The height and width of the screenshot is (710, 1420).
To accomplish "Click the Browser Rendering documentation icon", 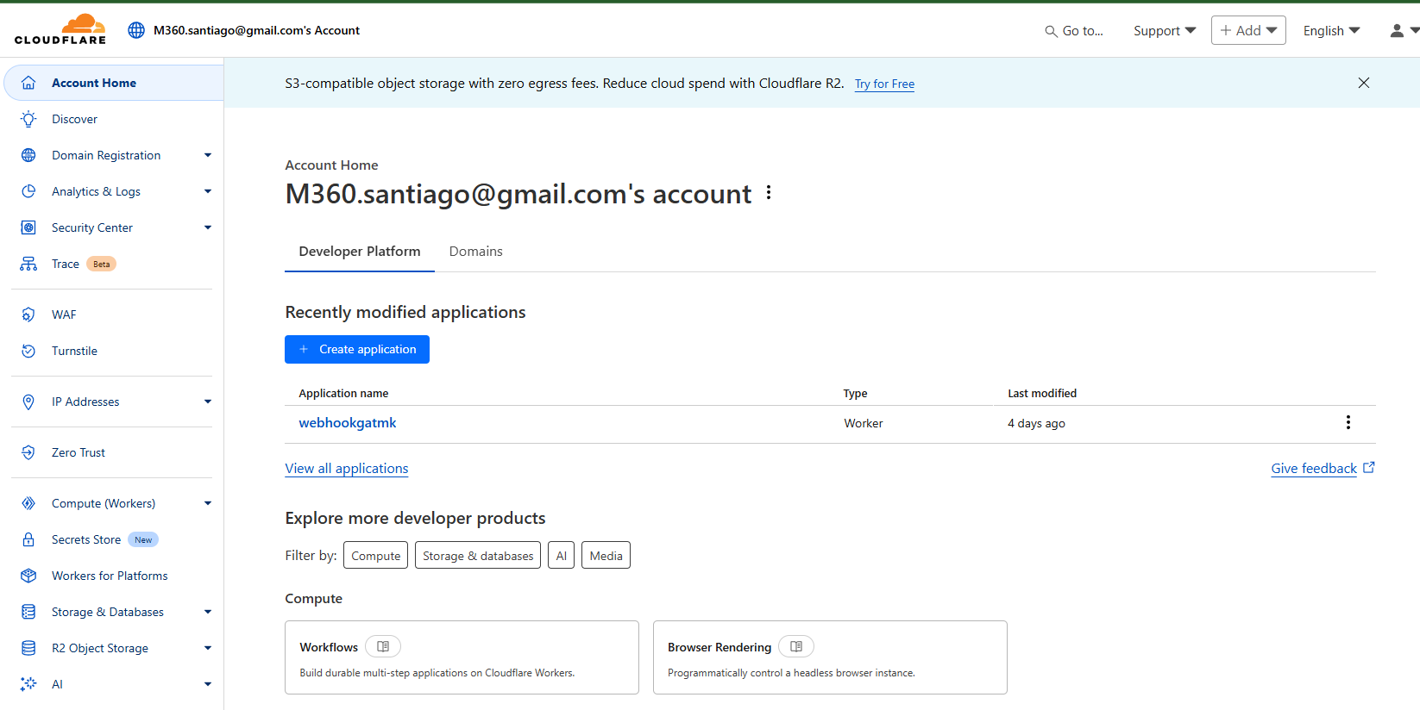I will (796, 646).
